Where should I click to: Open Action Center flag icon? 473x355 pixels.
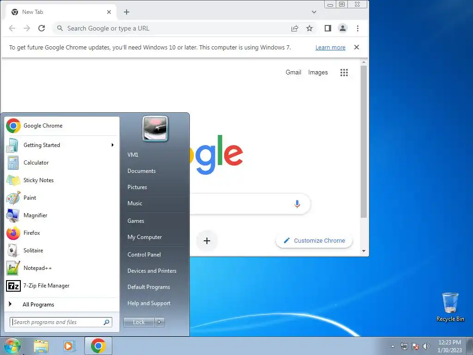click(x=415, y=346)
